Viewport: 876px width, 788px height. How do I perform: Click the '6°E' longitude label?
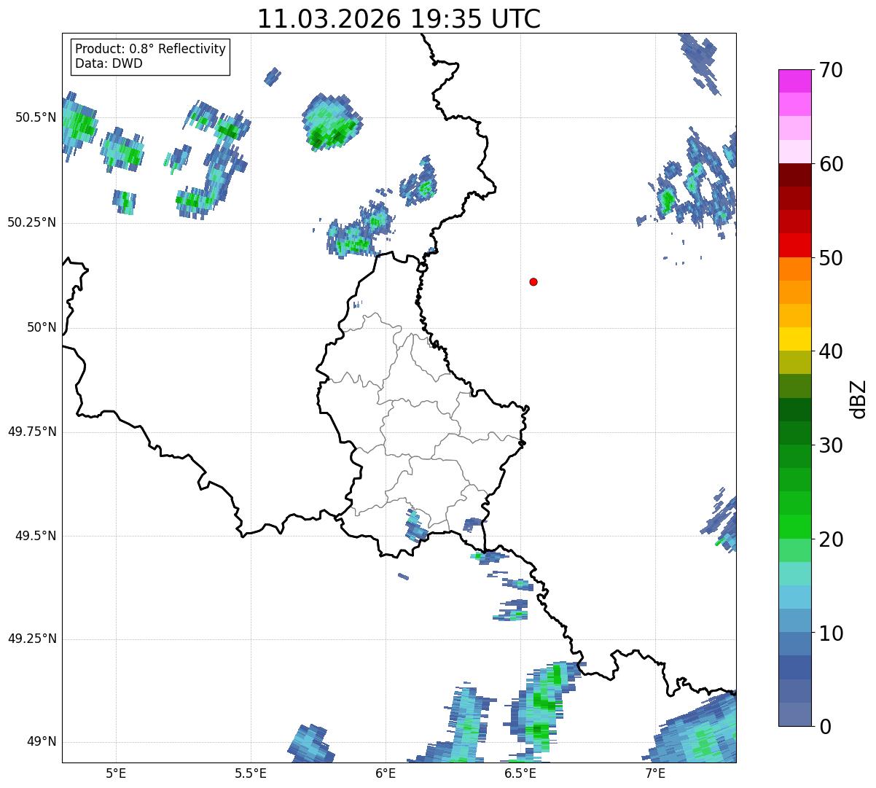(386, 773)
